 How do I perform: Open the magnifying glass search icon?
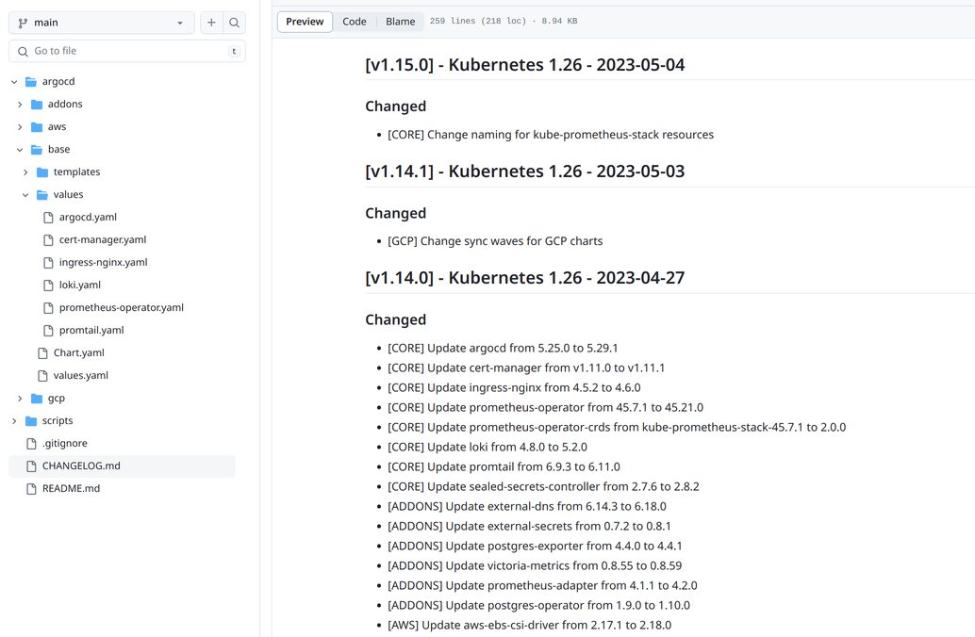[x=234, y=22]
